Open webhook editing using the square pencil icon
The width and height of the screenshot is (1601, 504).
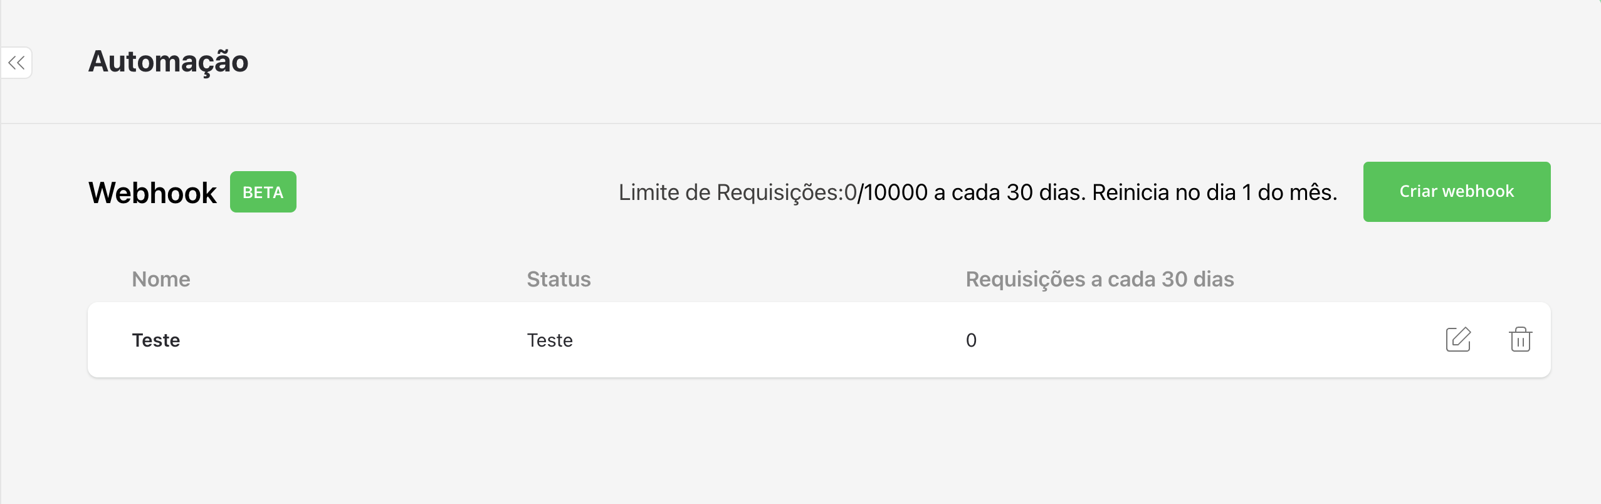click(x=1459, y=339)
